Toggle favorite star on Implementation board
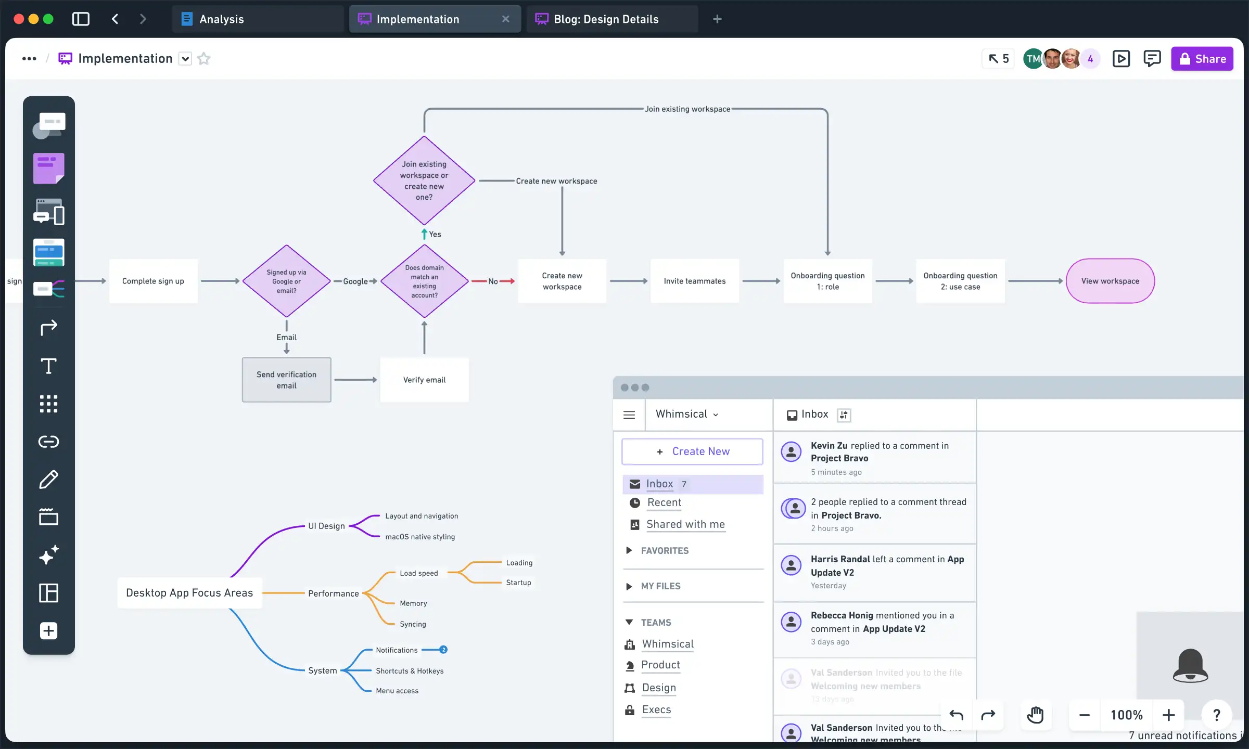Viewport: 1249px width, 749px height. pyautogui.click(x=203, y=58)
